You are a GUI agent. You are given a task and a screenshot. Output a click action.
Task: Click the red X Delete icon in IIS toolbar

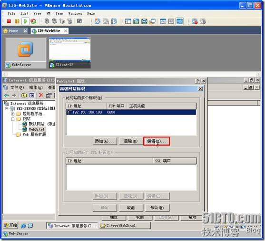click(41, 95)
